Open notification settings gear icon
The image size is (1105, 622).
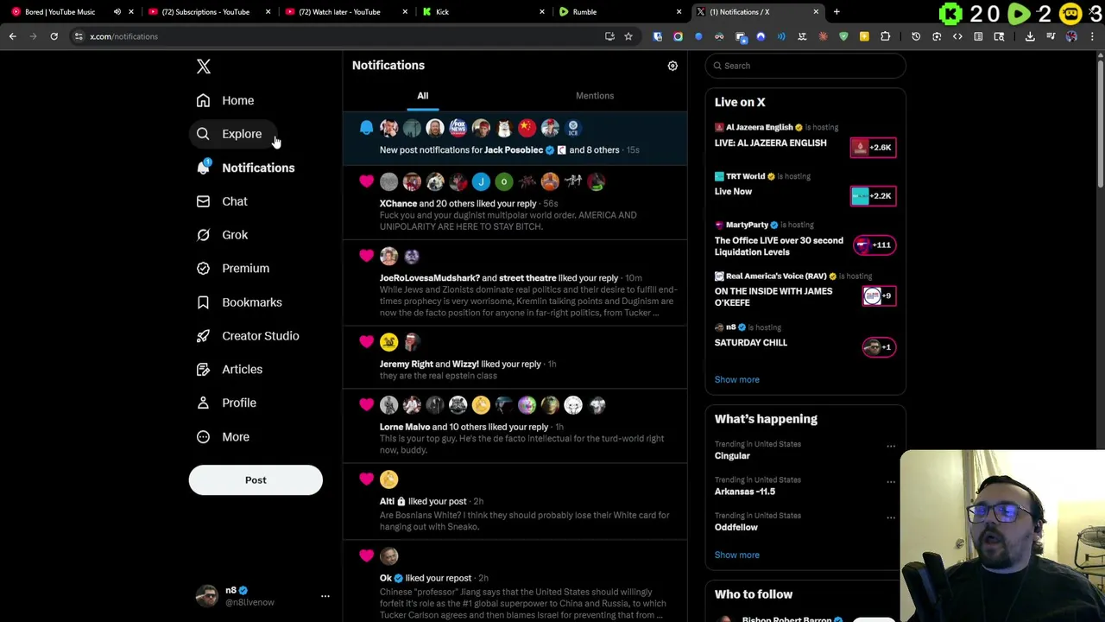coord(672,66)
